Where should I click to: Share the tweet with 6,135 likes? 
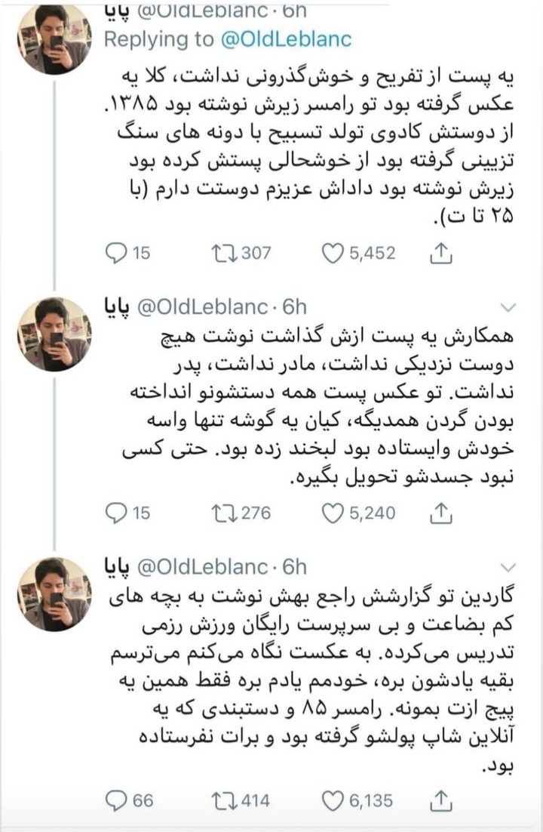pos(440,800)
